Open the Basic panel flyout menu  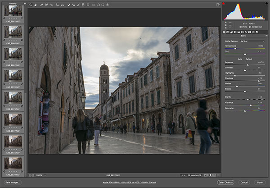point(266,36)
